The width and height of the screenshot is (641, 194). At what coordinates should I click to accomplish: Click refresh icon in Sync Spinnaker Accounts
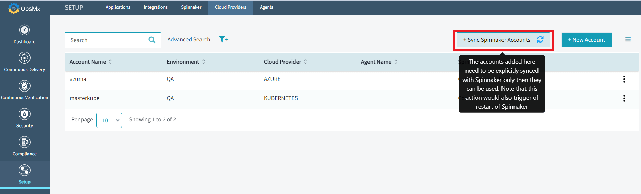[540, 40]
